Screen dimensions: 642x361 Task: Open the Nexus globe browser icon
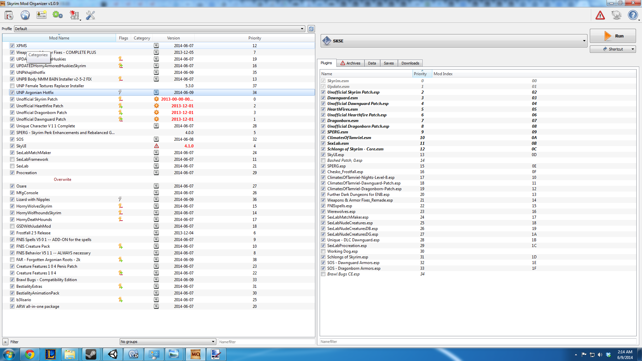click(x=25, y=15)
